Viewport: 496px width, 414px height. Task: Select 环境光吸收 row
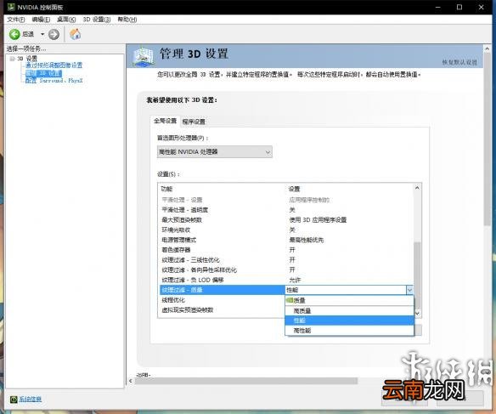click(286, 230)
